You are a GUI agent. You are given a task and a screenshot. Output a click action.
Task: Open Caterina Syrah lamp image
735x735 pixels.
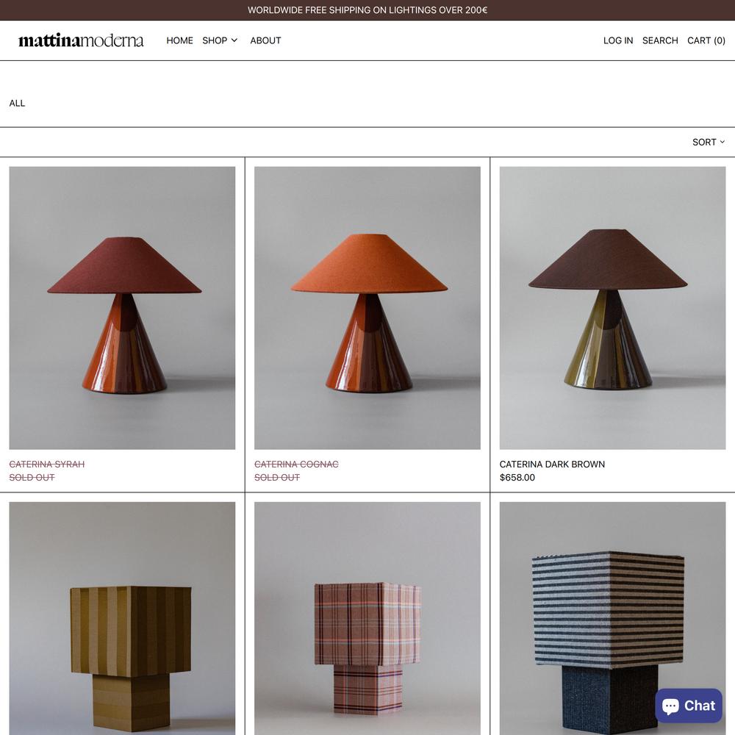122,308
